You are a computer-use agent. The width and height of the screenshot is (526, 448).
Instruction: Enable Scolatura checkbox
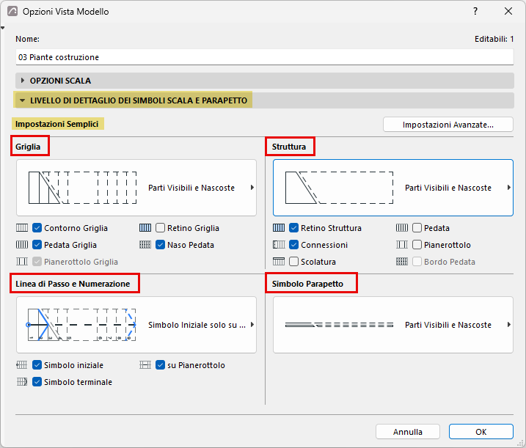293,262
